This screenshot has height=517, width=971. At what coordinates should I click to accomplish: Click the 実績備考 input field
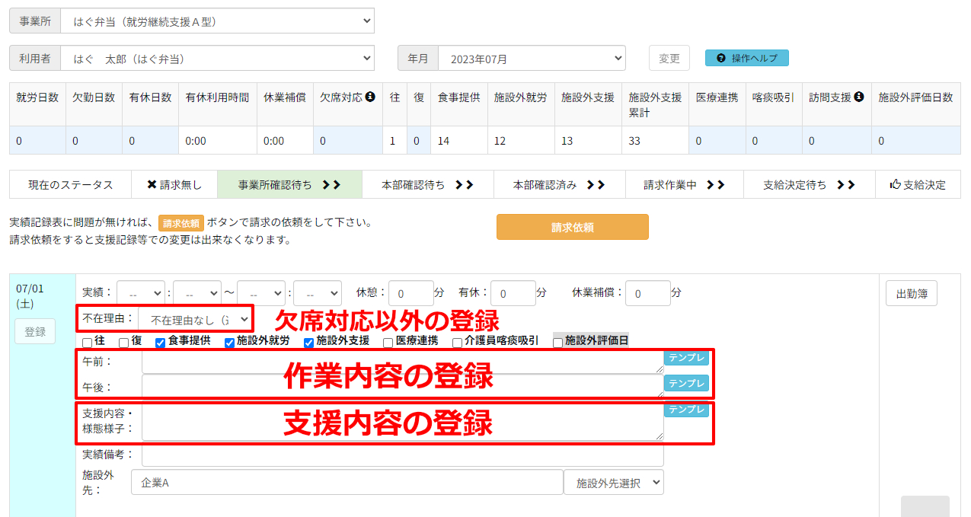click(402, 455)
